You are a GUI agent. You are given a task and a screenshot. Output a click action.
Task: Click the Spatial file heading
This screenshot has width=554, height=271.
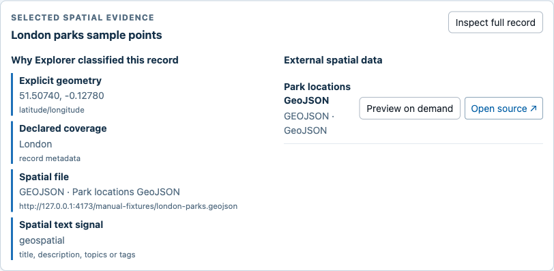[x=44, y=177]
